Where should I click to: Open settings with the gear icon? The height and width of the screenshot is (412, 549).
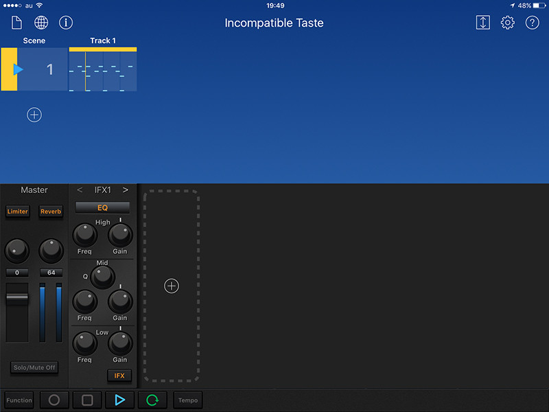click(507, 23)
